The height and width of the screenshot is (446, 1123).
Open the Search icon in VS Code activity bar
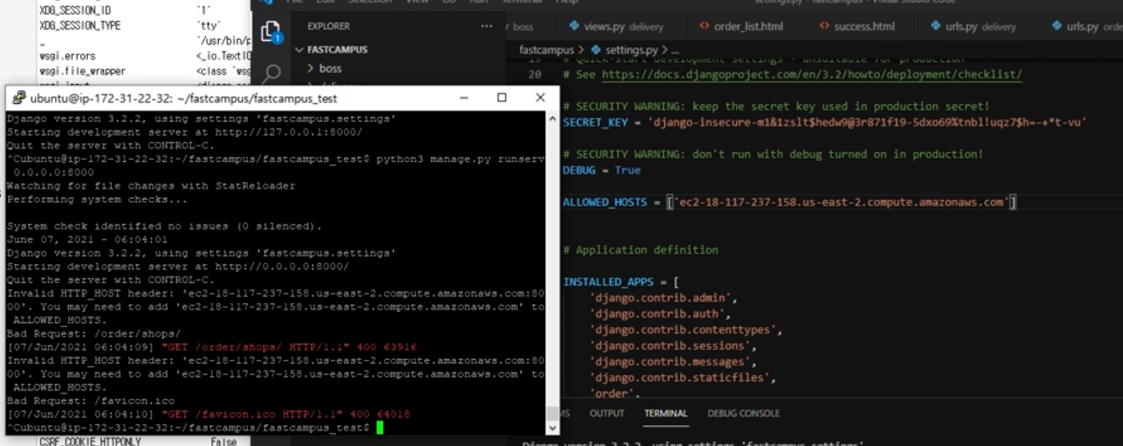(x=272, y=73)
